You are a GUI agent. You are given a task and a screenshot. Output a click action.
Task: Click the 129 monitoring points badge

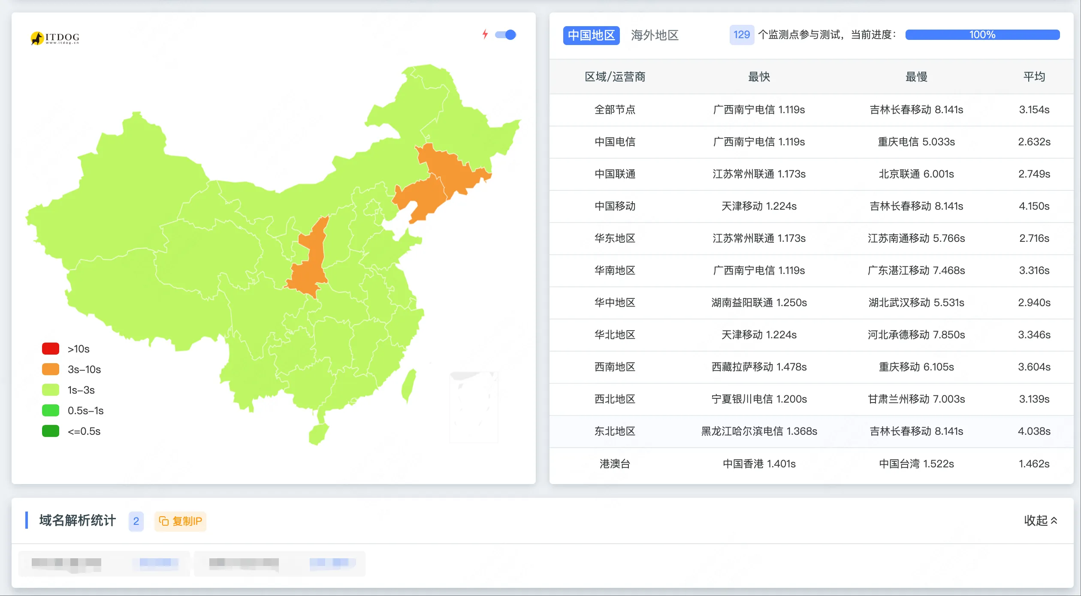click(x=741, y=35)
